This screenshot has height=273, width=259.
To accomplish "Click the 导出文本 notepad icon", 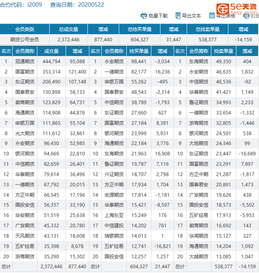I will coord(178,16).
